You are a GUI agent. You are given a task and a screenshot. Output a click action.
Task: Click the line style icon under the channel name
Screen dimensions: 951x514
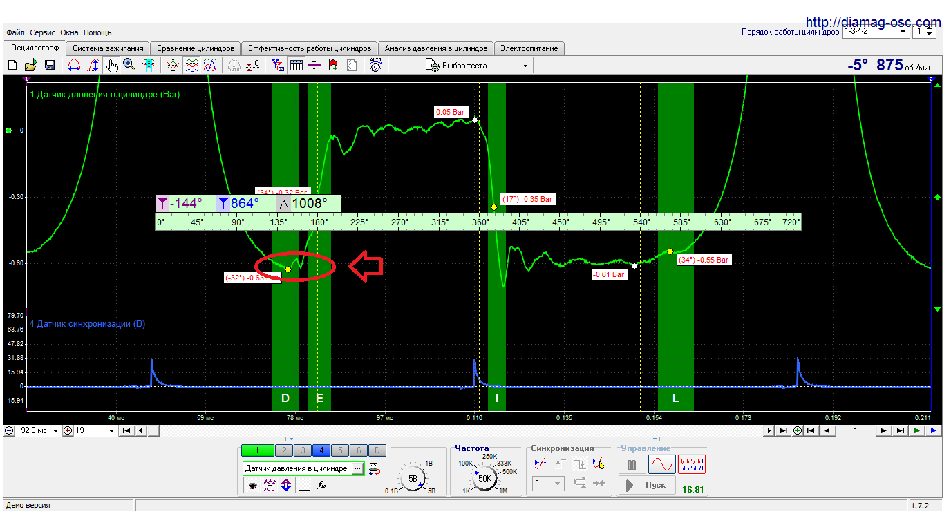point(303,485)
